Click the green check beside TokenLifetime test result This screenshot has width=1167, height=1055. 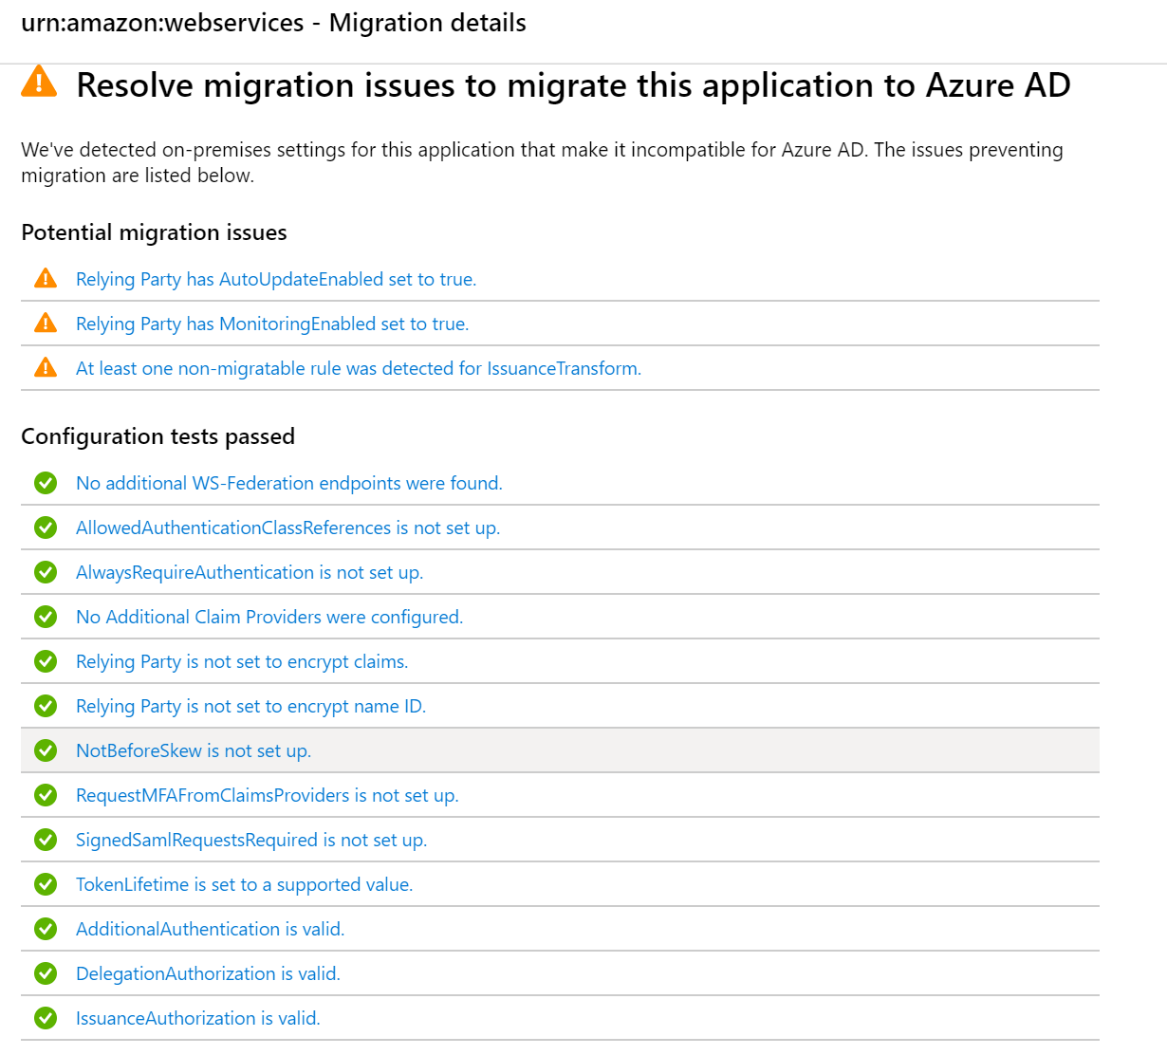[46, 884]
